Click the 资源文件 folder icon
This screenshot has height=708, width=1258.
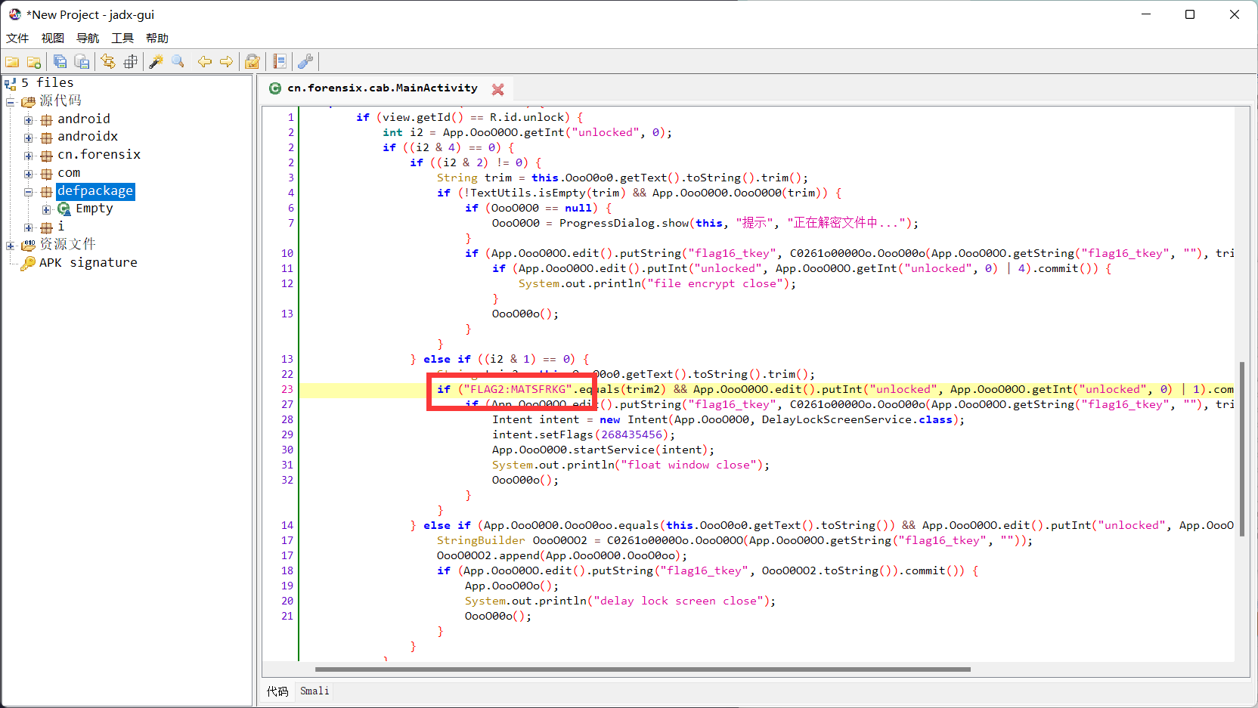coord(28,245)
